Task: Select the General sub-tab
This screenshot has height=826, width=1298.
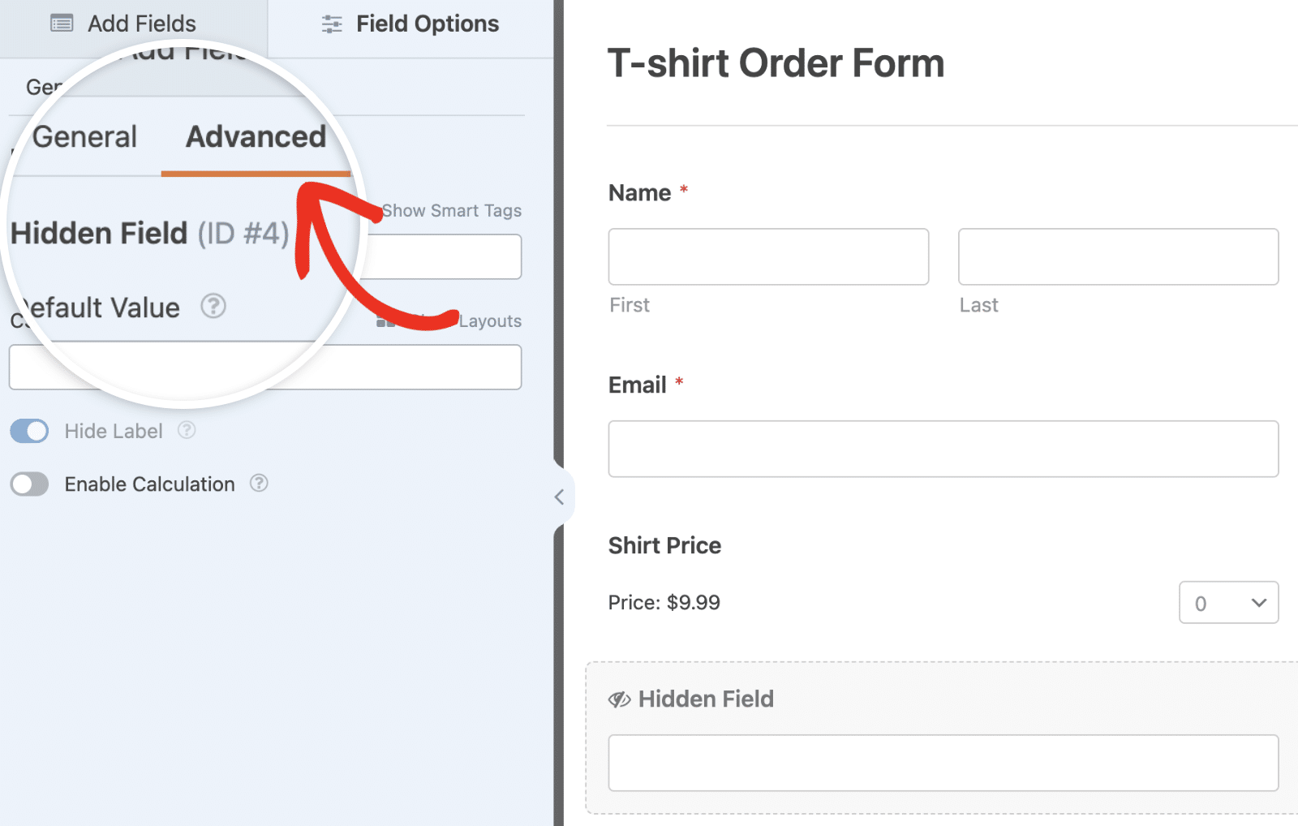Action: pos(84,137)
